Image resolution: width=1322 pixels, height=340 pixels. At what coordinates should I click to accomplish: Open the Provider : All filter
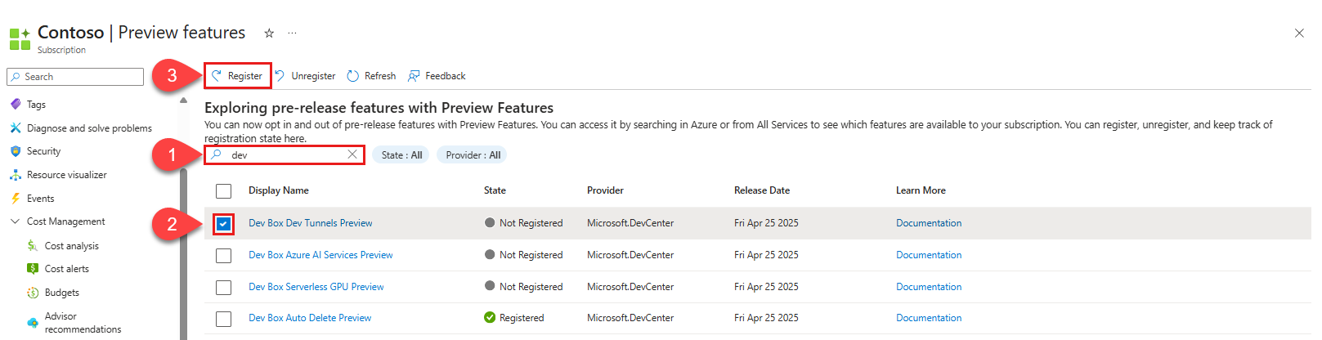click(473, 155)
